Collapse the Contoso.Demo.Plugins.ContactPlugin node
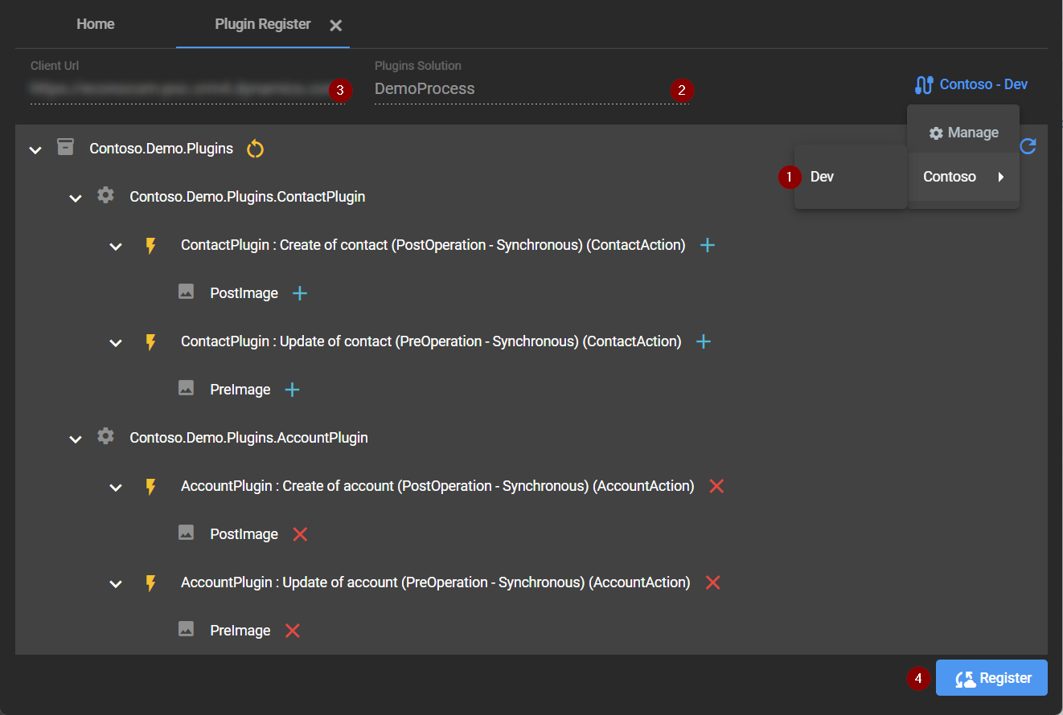The height and width of the screenshot is (715, 1063). click(76, 198)
